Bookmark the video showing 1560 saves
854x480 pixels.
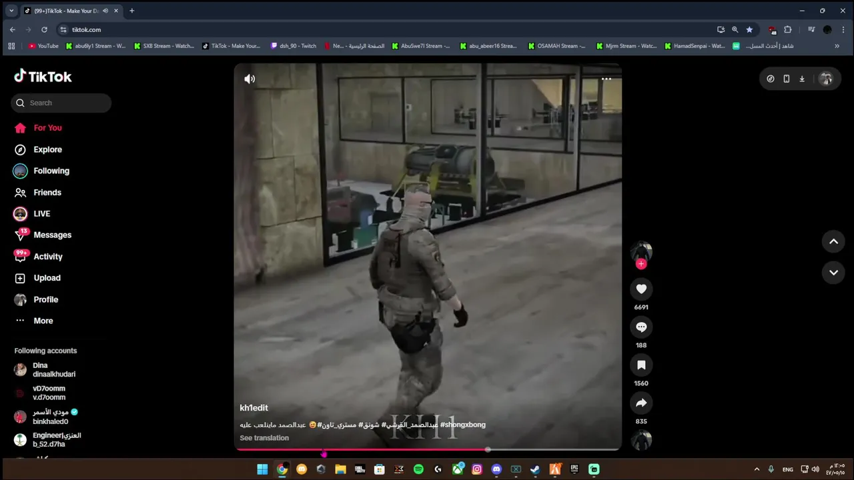pyautogui.click(x=641, y=365)
